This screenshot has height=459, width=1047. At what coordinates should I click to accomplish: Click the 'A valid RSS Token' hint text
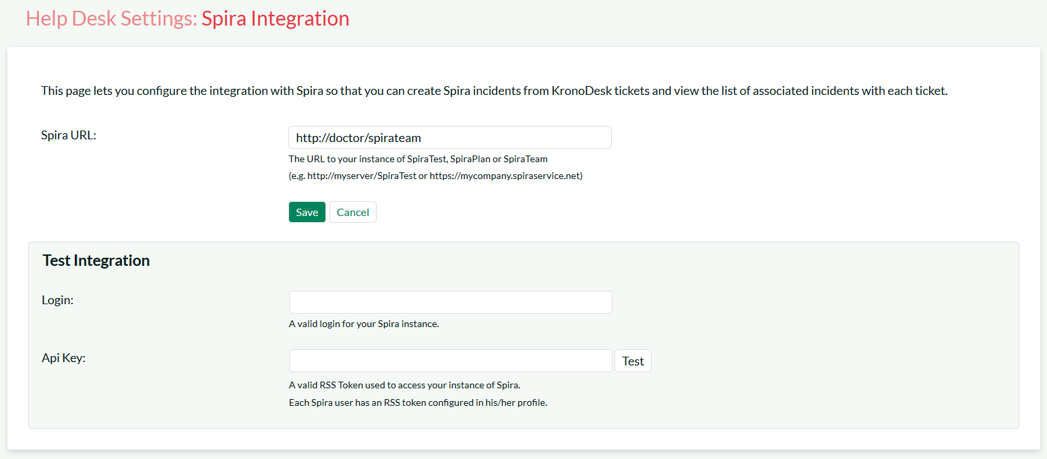(405, 386)
